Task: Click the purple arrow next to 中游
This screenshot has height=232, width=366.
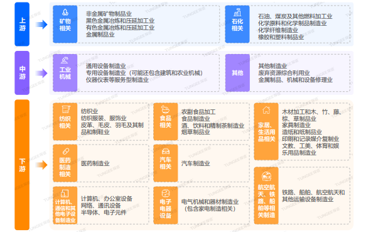Action: click(x=41, y=73)
